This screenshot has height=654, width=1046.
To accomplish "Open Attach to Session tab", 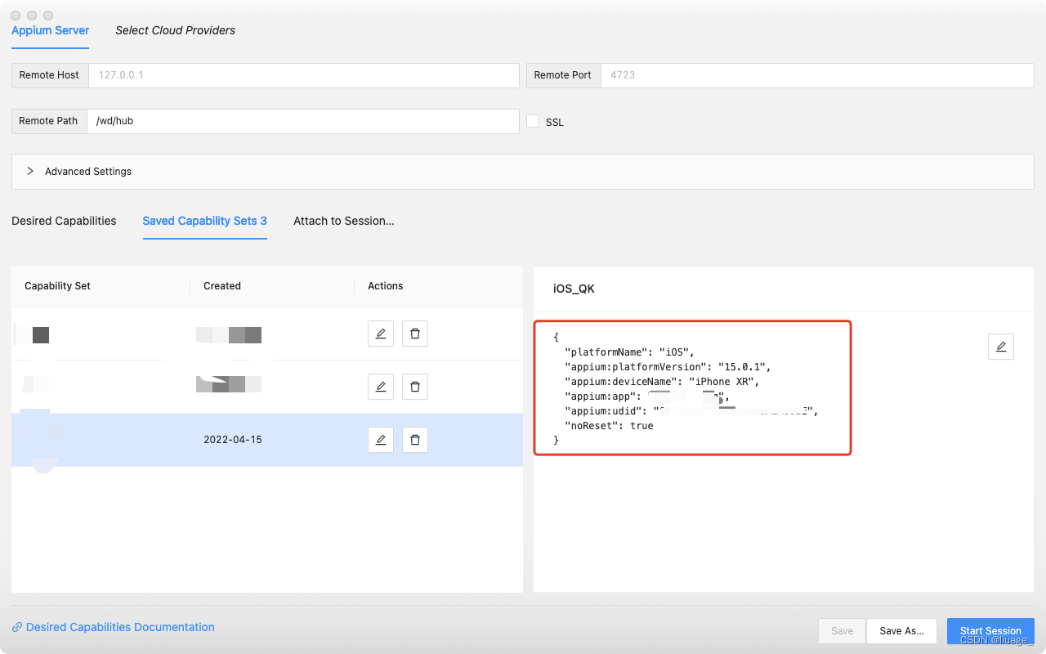I will point(344,221).
